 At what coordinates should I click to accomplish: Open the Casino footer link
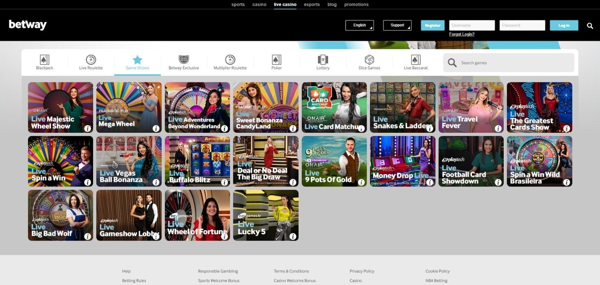(x=356, y=281)
